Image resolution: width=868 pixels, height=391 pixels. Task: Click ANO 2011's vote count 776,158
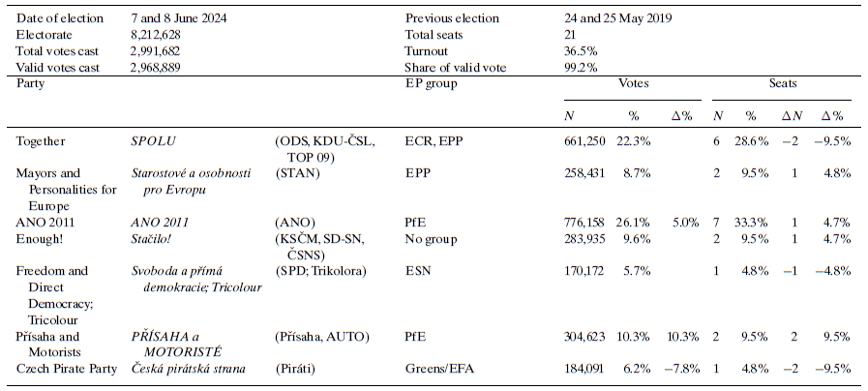[584, 221]
